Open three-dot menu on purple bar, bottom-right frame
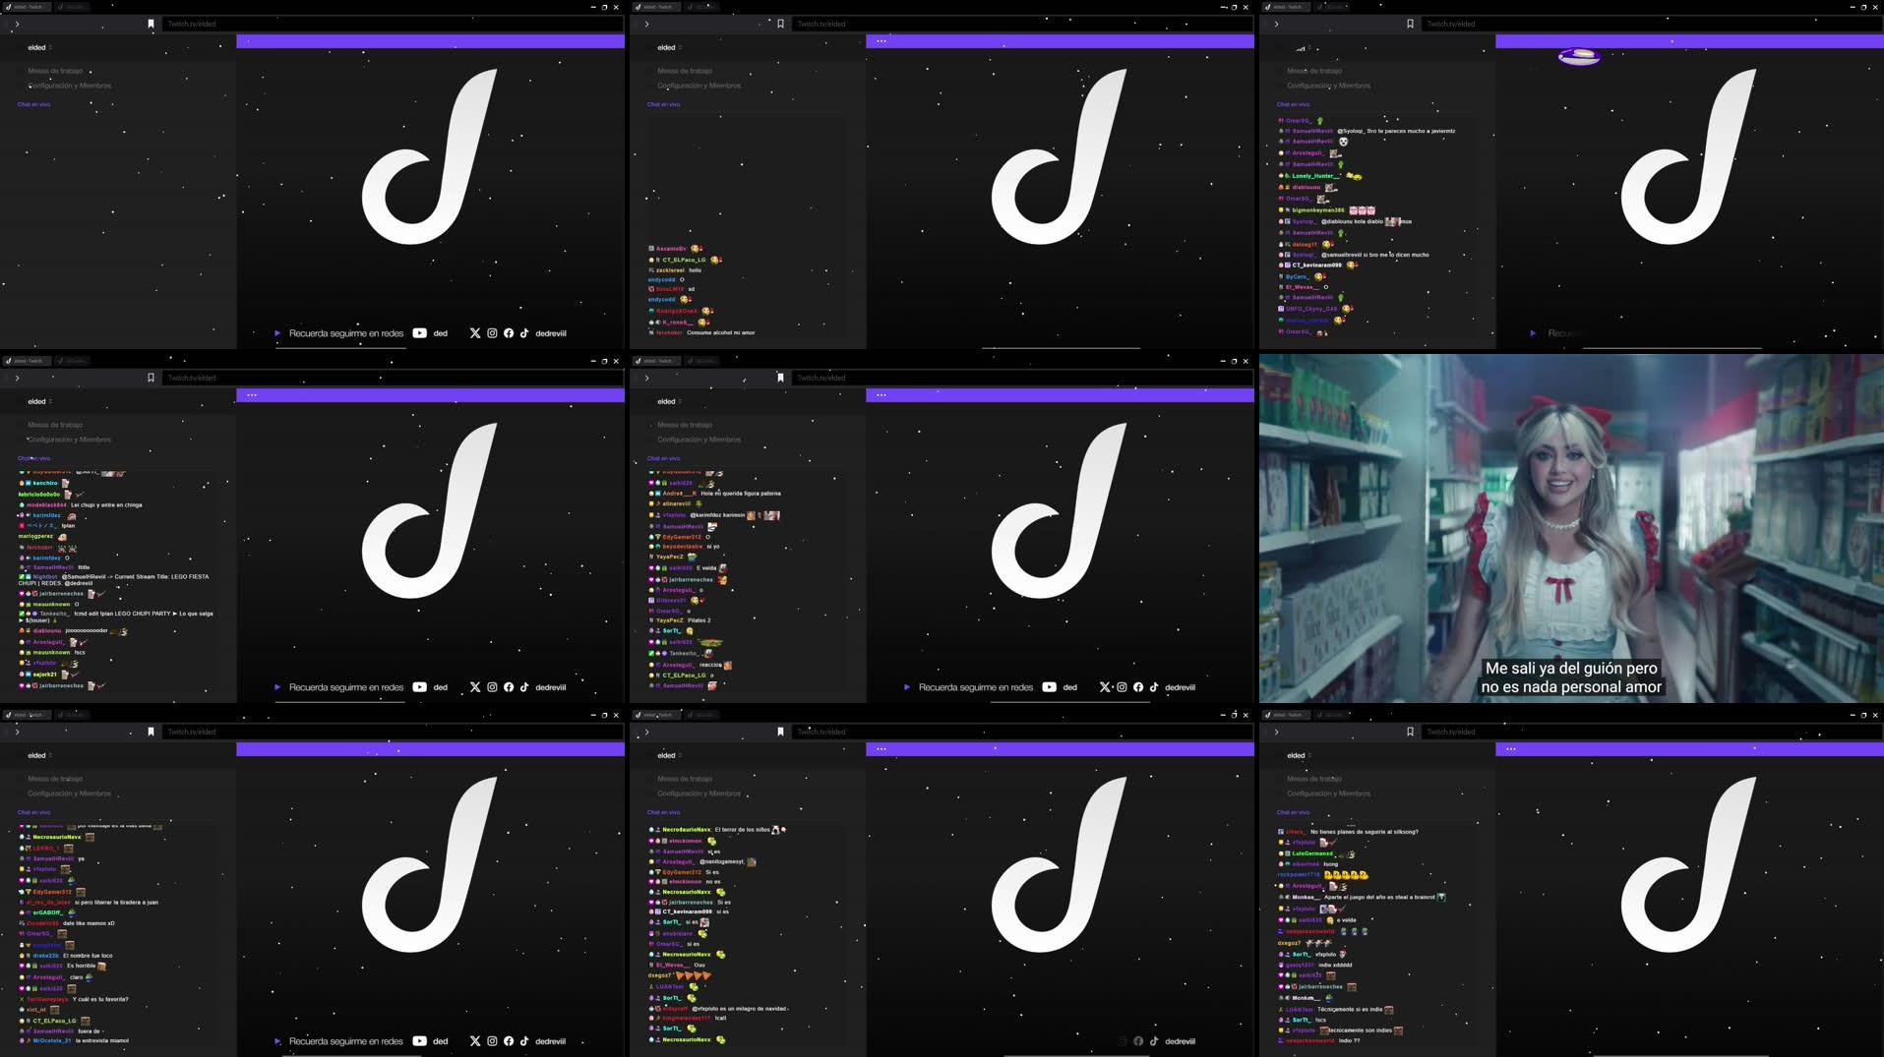 1510,749
